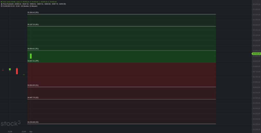Click the green 34.923,43 current price tag

click(256, 54)
